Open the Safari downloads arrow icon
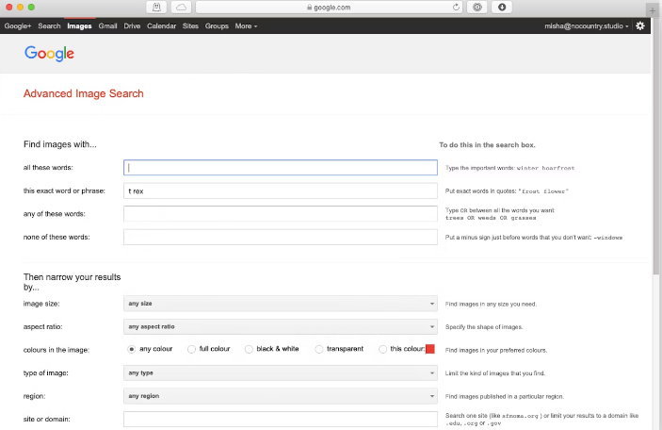Viewport: 662px width, 430px height. (502, 8)
